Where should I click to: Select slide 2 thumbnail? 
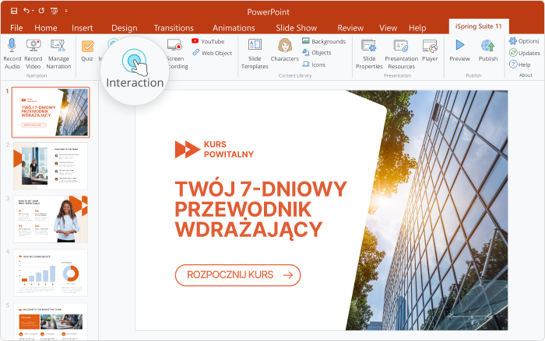pyautogui.click(x=51, y=165)
